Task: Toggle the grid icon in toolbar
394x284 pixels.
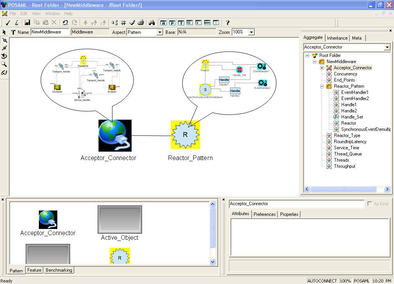Action: click(123, 23)
